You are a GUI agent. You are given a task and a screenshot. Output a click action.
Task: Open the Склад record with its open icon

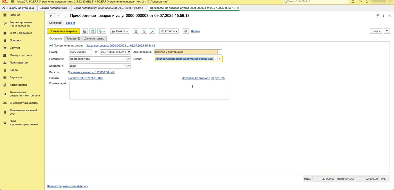[x=220, y=59]
